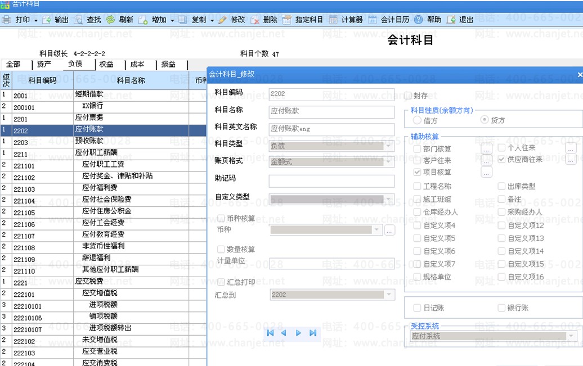
Task: Select row 2203 预收账款
Action: (104, 142)
